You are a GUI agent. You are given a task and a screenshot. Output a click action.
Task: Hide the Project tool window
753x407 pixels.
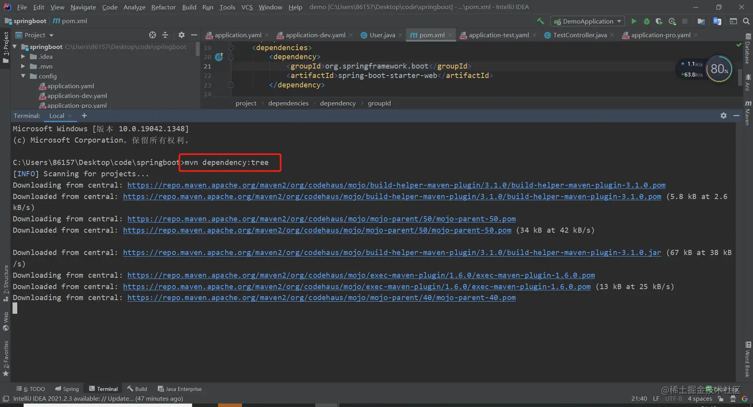(x=194, y=35)
